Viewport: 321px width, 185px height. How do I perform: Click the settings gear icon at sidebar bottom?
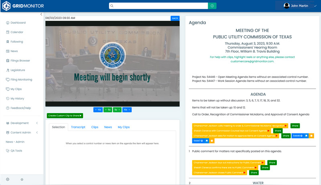[x=8, y=179]
